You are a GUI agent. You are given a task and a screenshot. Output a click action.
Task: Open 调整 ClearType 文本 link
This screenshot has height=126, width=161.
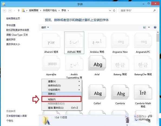pos(17,35)
